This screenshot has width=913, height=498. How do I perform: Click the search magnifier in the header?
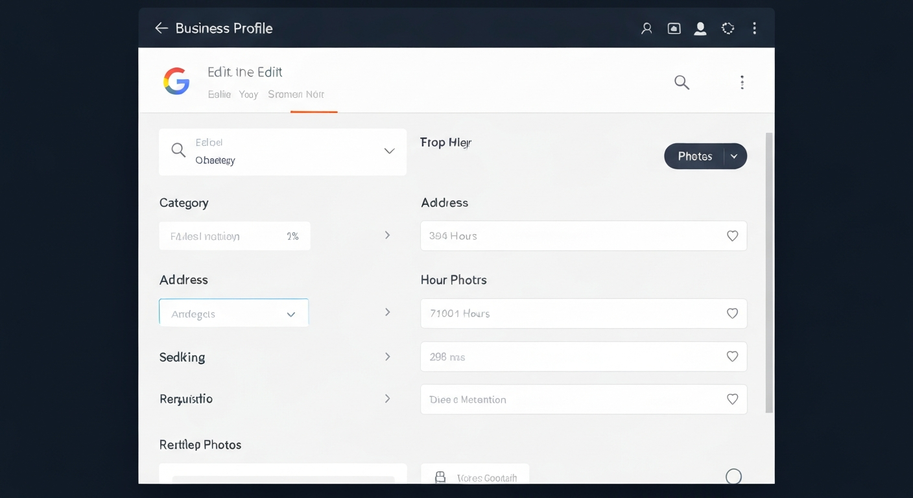click(x=682, y=82)
